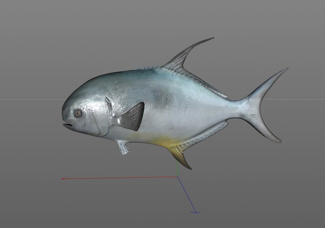Click the middle of the red axis line
The image size is (325, 228).
point(120,177)
